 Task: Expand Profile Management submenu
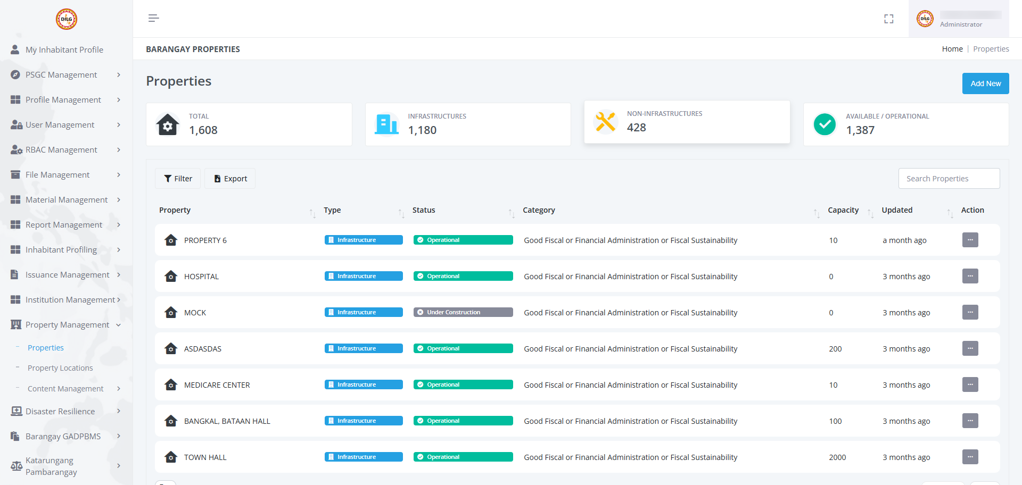coord(119,99)
